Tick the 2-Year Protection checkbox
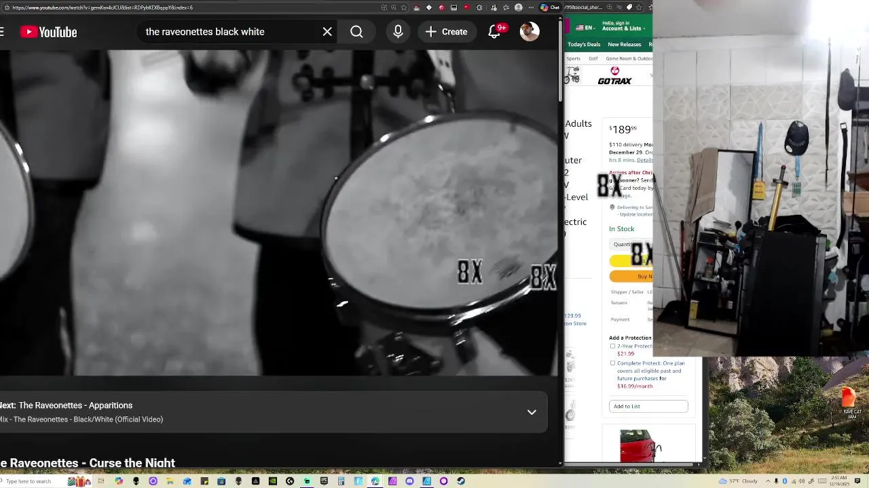Image resolution: width=869 pixels, height=488 pixels. pos(612,346)
